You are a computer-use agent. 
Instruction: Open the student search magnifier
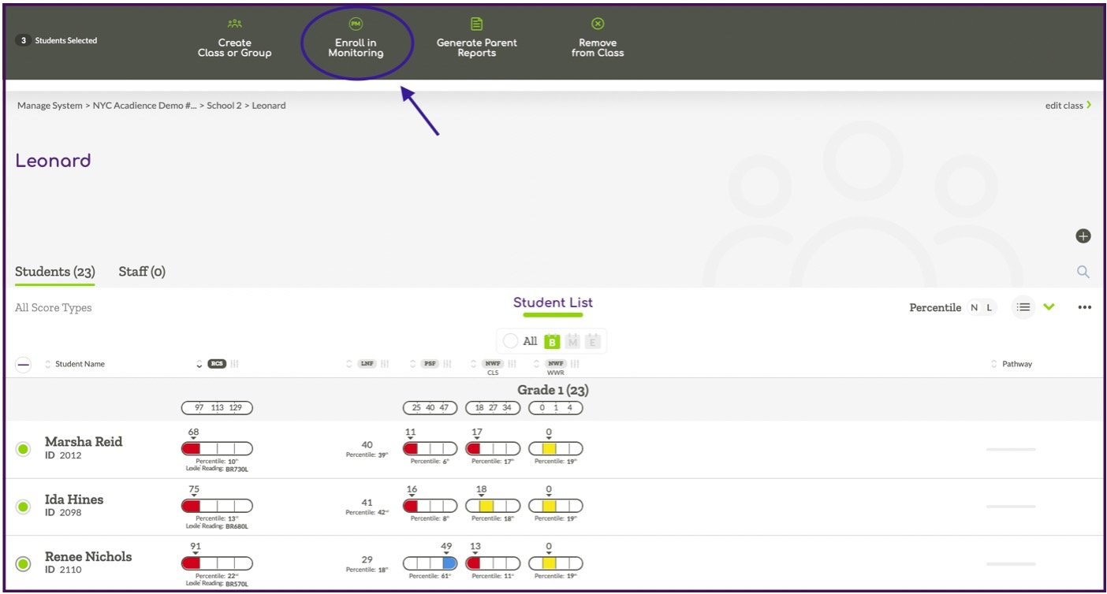pos(1083,271)
